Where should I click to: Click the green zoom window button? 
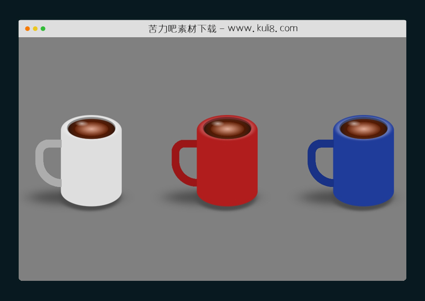click(x=42, y=28)
